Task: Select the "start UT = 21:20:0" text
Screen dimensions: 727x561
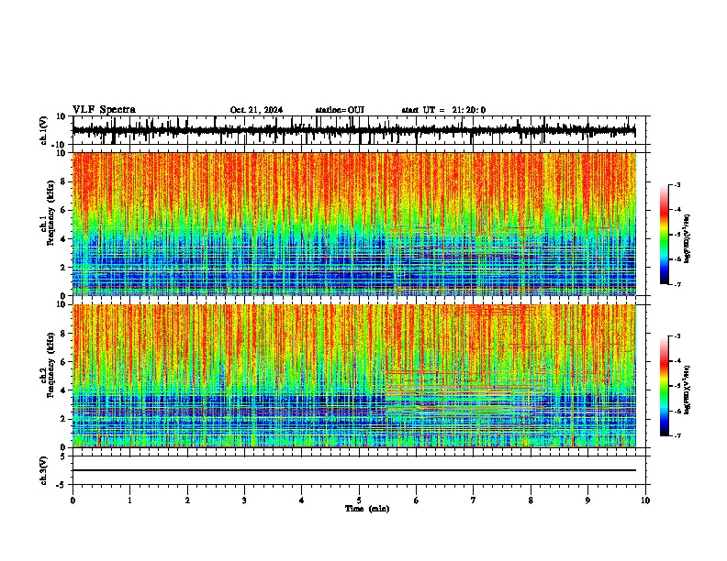Action: point(443,110)
